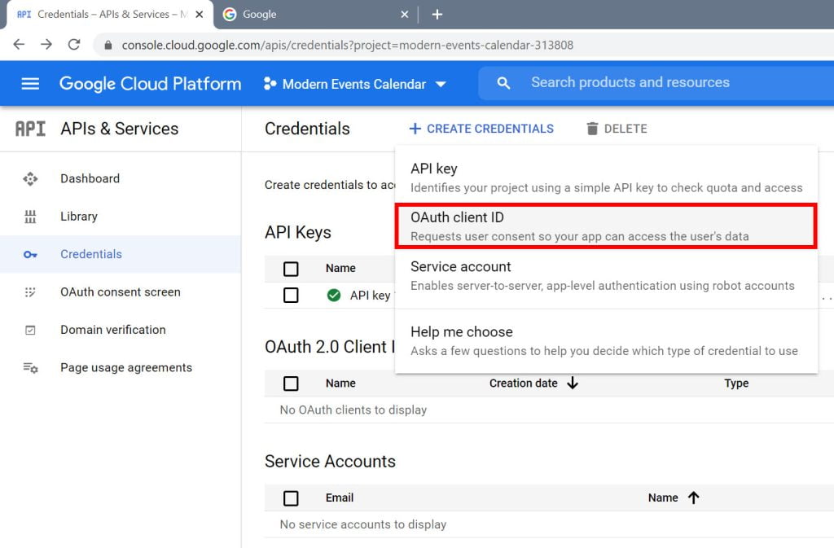Sort OAuth clients by Creation date

(533, 383)
